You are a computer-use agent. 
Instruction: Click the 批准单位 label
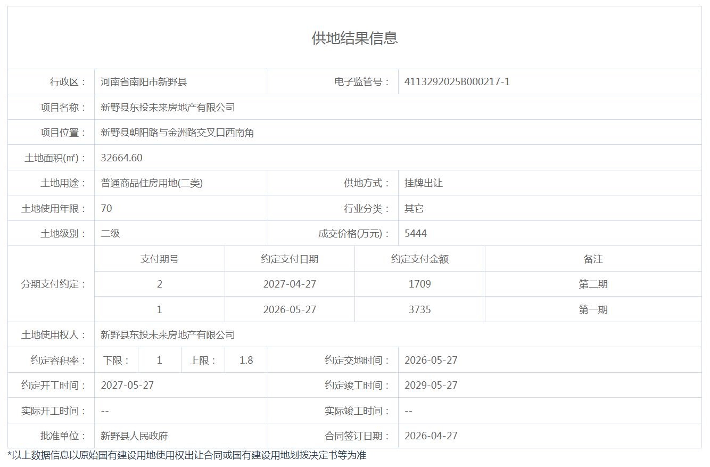(x=63, y=436)
